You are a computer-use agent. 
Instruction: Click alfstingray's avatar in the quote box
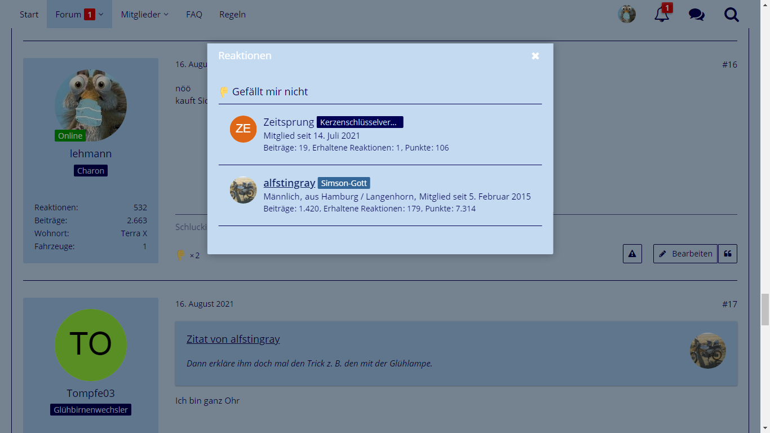tap(708, 351)
